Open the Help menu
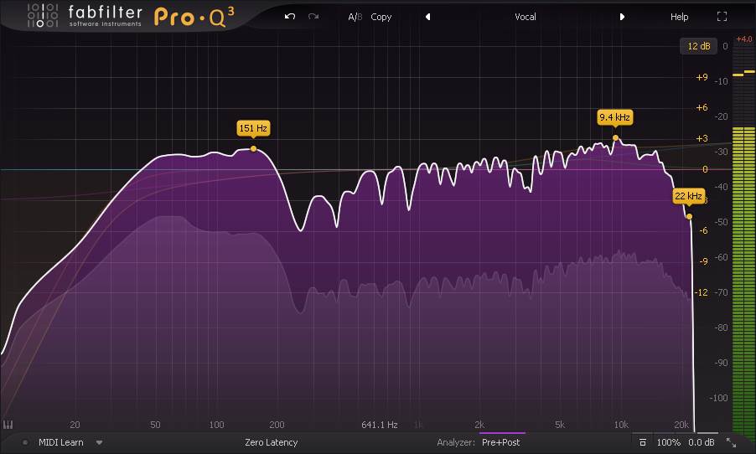The image size is (756, 454). coord(679,17)
